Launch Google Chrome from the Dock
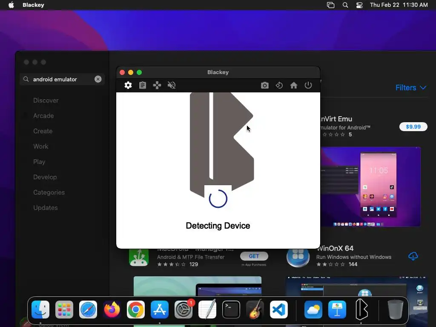Screen dimensions: 436x327 pyautogui.click(x=136, y=310)
